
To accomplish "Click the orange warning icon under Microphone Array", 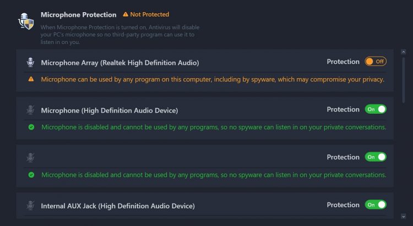I will click(x=31, y=79).
